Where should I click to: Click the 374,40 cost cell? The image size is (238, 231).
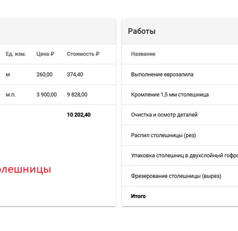75,74
